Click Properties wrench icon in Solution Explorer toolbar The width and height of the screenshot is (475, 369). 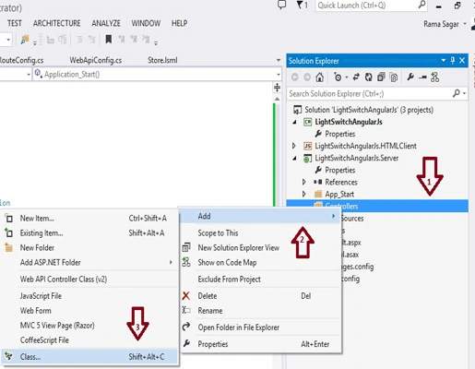(410, 77)
